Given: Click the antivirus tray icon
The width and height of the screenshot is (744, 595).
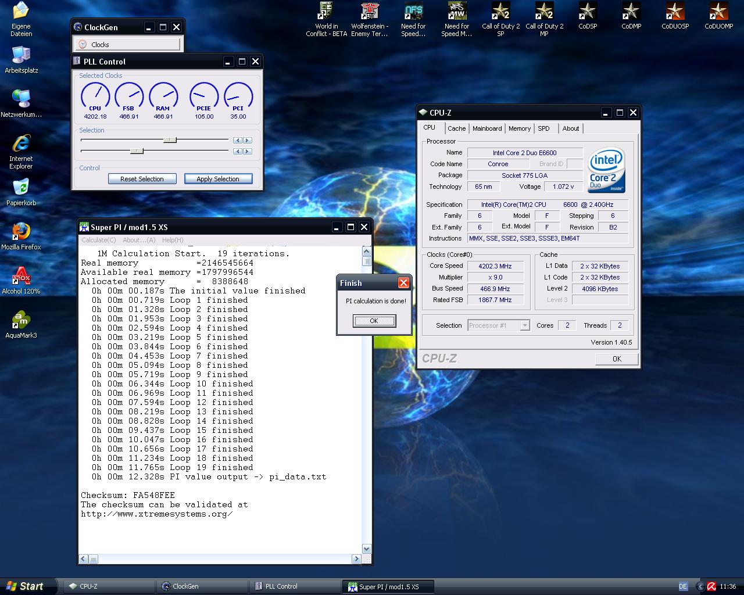Looking at the screenshot, I should [711, 586].
